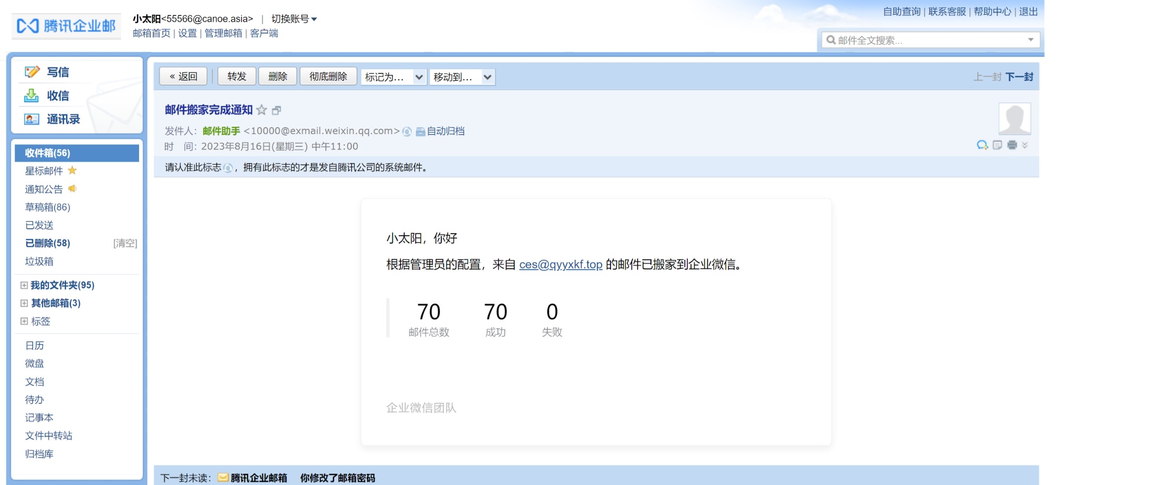This screenshot has width=1149, height=485.
Task: Print this email via printer icon
Action: 1012,145
